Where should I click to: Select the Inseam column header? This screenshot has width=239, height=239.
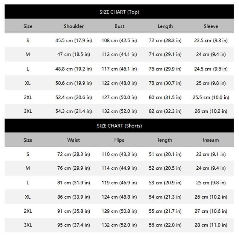click(211, 140)
